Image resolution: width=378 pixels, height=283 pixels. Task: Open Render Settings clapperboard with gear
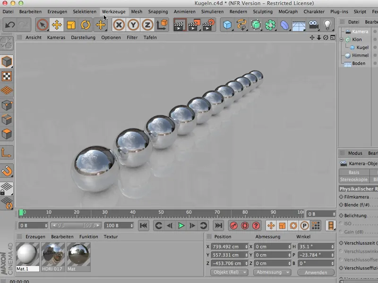coord(209,25)
